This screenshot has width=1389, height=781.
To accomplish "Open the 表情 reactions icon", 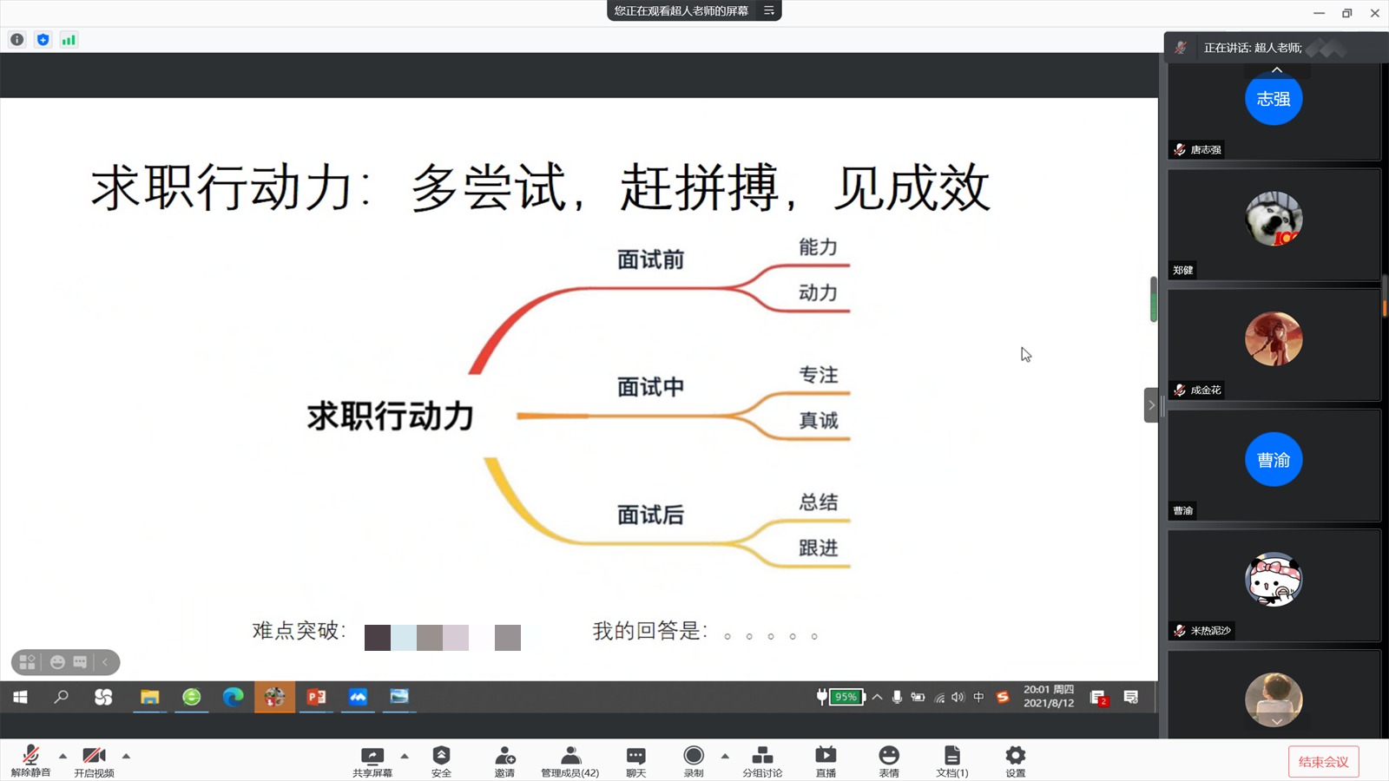I will click(x=889, y=759).
